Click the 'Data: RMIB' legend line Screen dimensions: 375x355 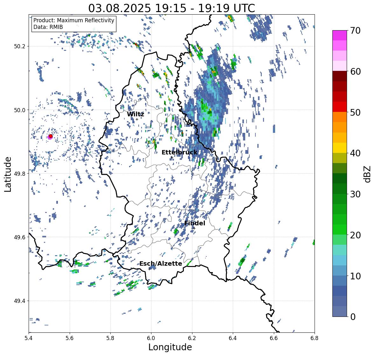coord(48,27)
